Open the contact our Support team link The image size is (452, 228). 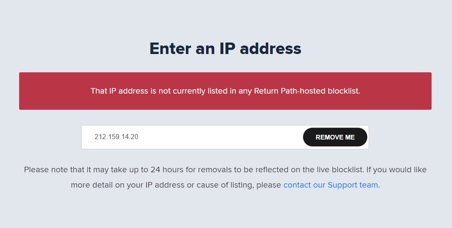[x=330, y=185]
